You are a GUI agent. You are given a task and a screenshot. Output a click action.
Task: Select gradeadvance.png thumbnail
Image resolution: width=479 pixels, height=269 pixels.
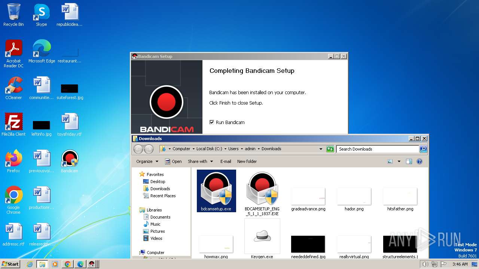[x=308, y=200]
